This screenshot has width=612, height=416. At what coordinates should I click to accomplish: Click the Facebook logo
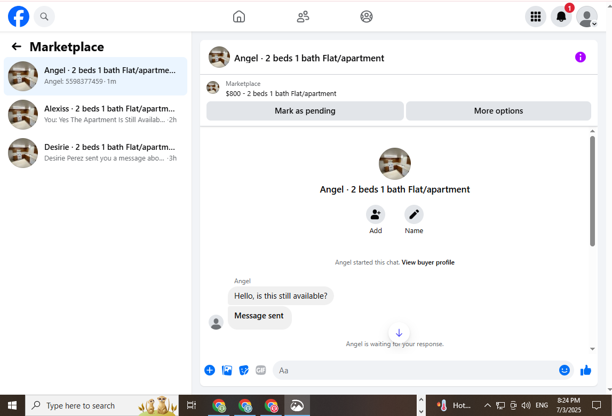coord(18,17)
